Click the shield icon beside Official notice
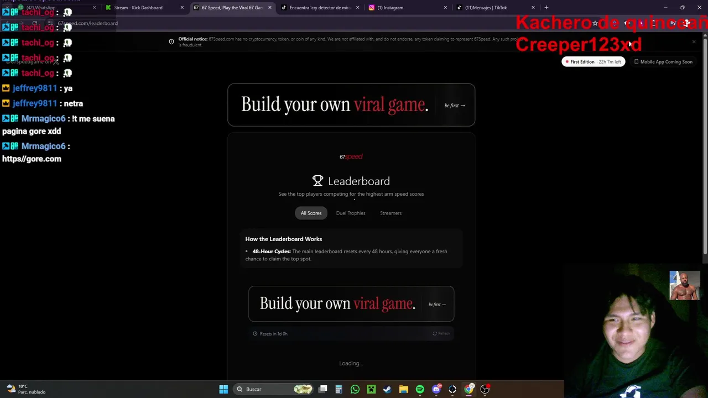This screenshot has height=398, width=708. pyautogui.click(x=171, y=41)
